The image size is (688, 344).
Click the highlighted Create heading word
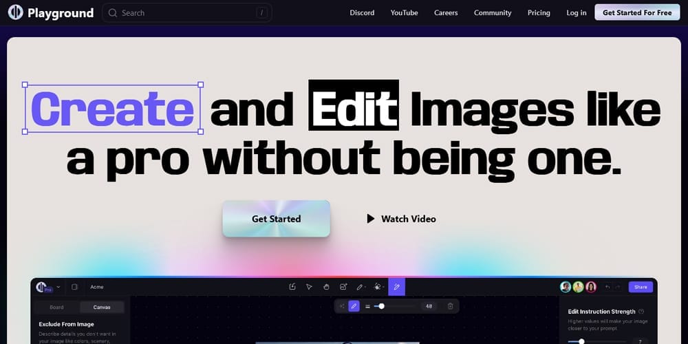pos(113,109)
